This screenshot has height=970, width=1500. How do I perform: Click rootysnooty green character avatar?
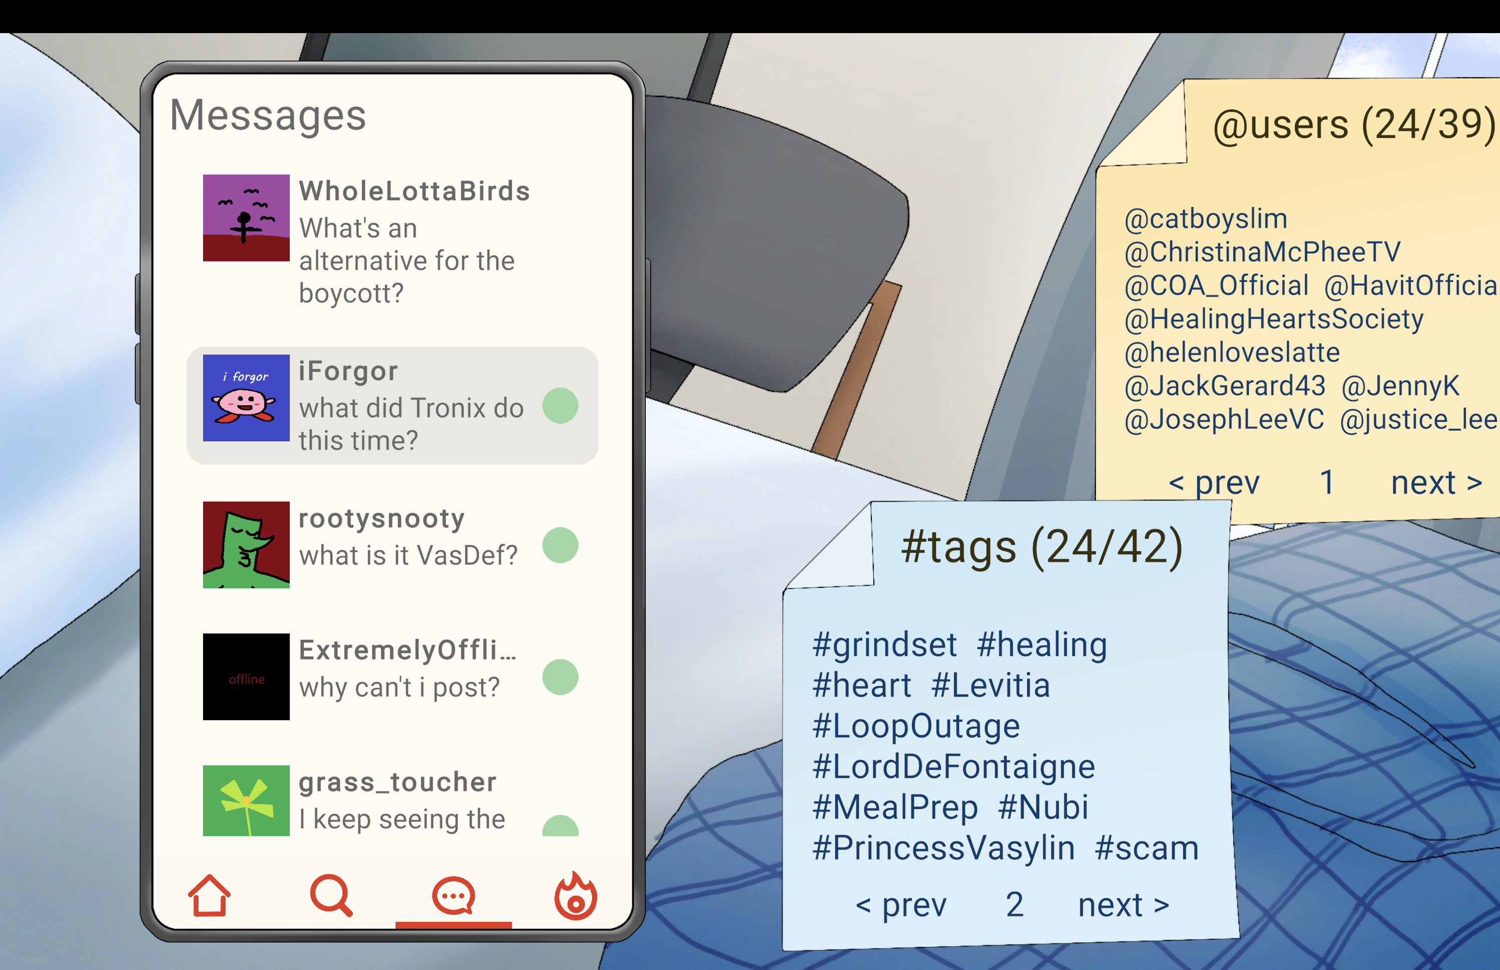pos(246,545)
